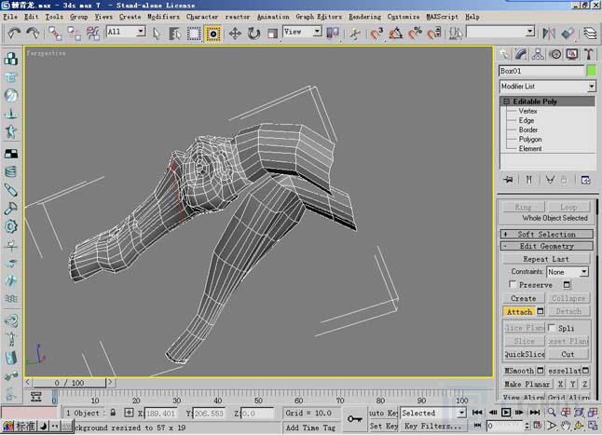Click the Mirror tool icon
This screenshot has height=435, width=602.
pyautogui.click(x=549, y=34)
